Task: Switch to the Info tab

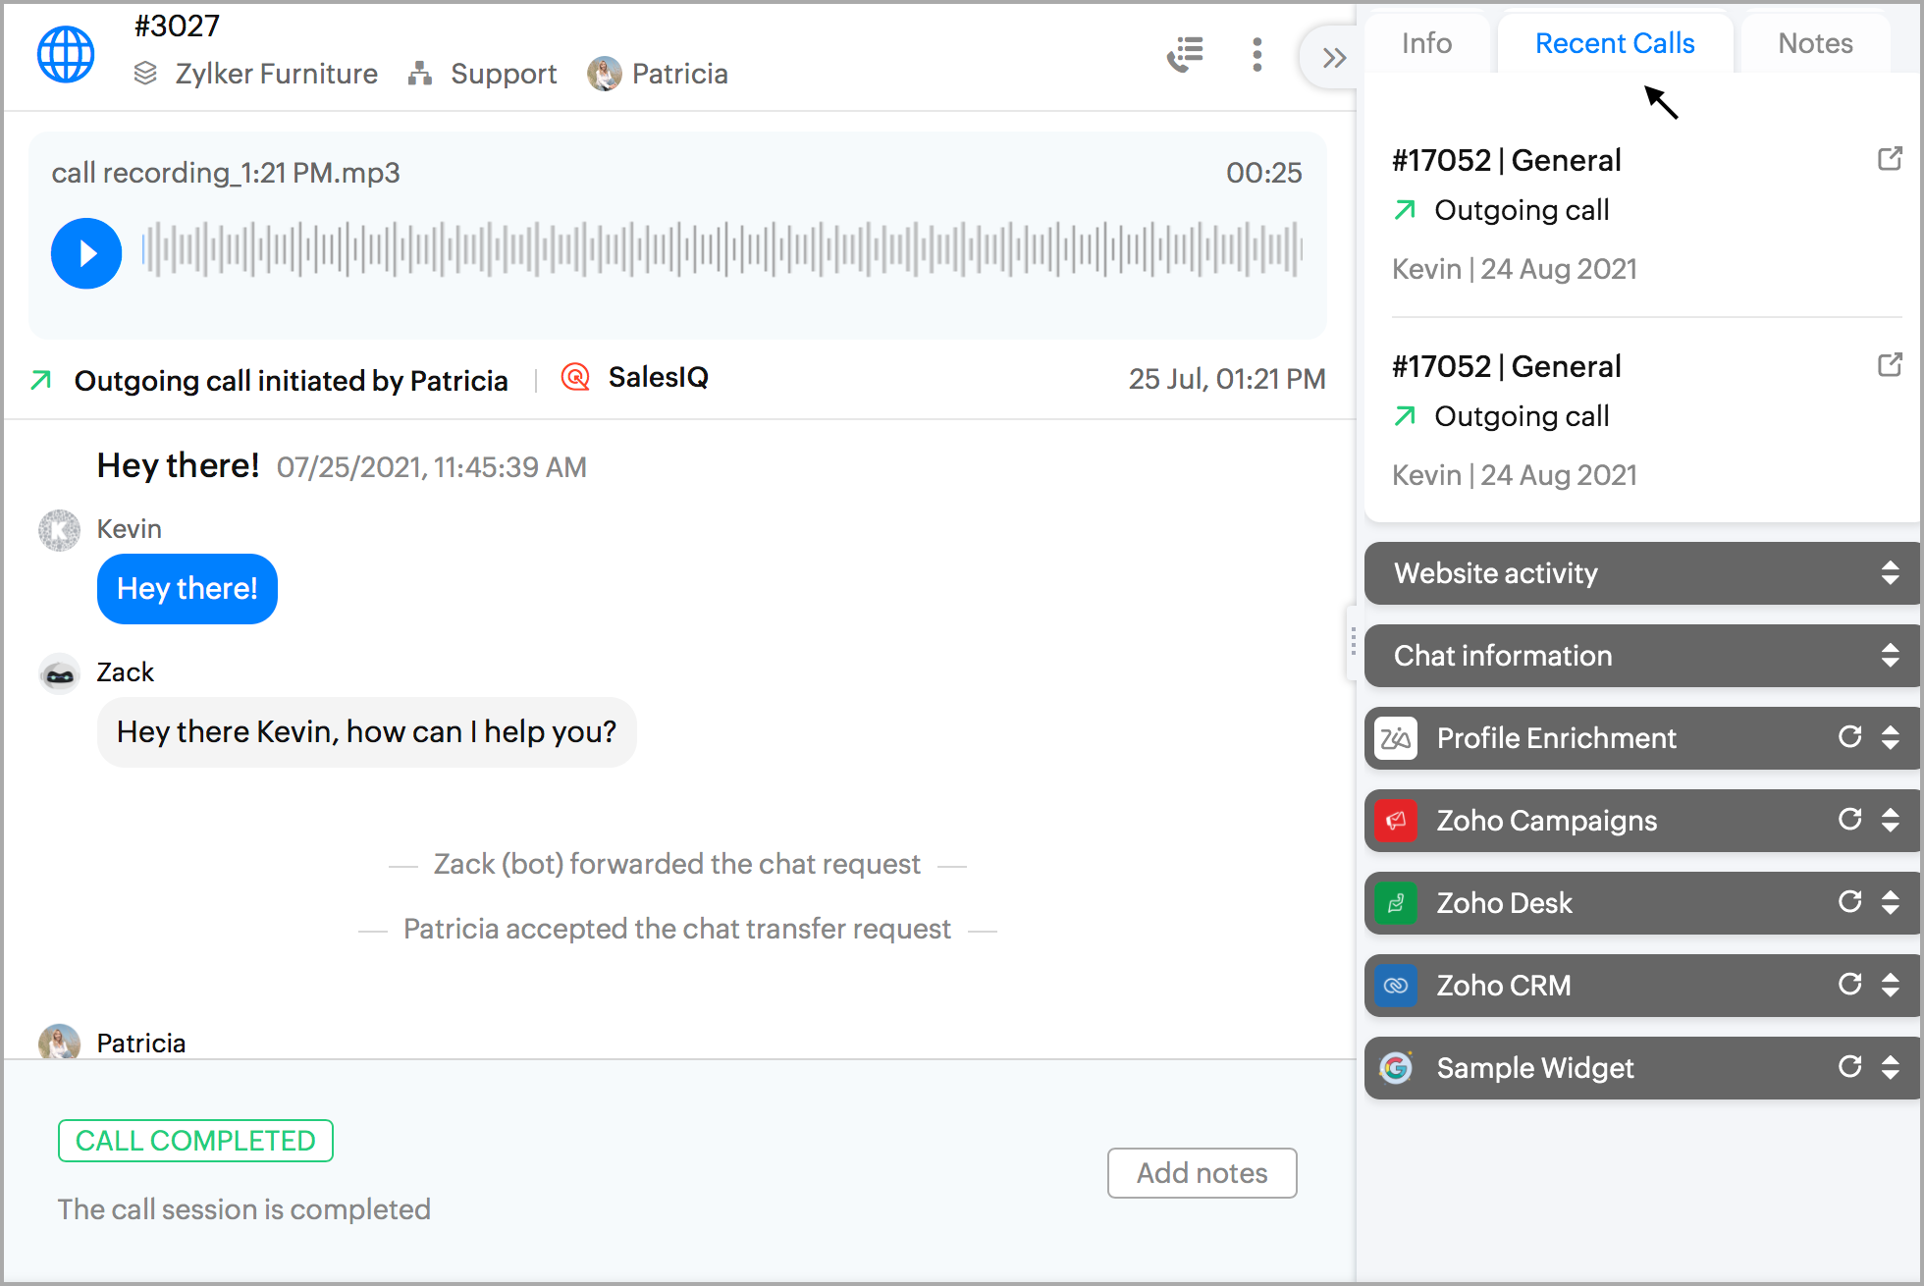Action: [1426, 44]
